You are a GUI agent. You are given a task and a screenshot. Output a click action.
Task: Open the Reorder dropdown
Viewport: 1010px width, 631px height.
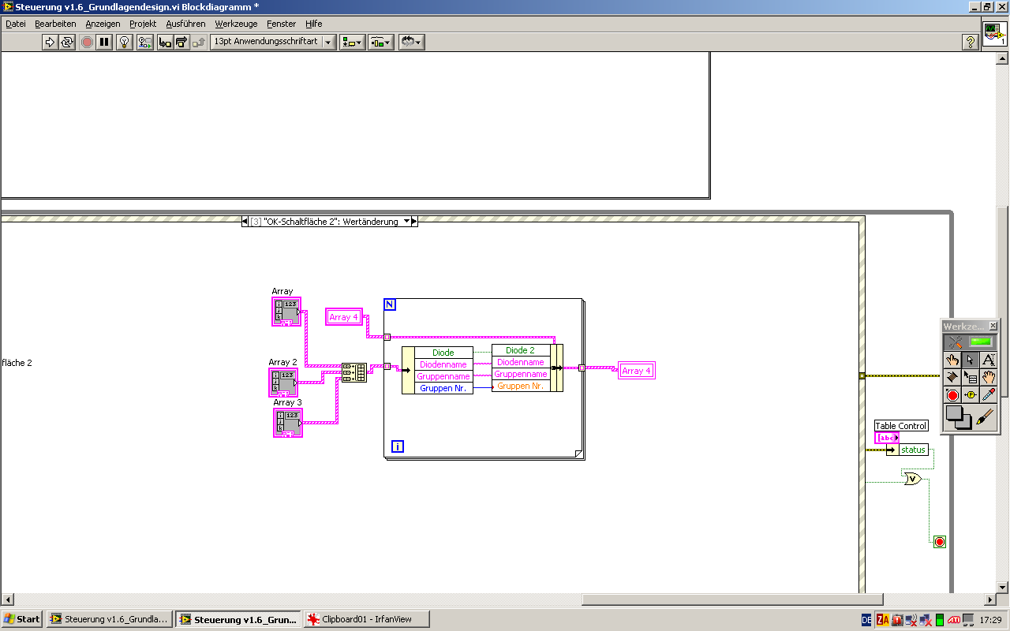click(412, 42)
